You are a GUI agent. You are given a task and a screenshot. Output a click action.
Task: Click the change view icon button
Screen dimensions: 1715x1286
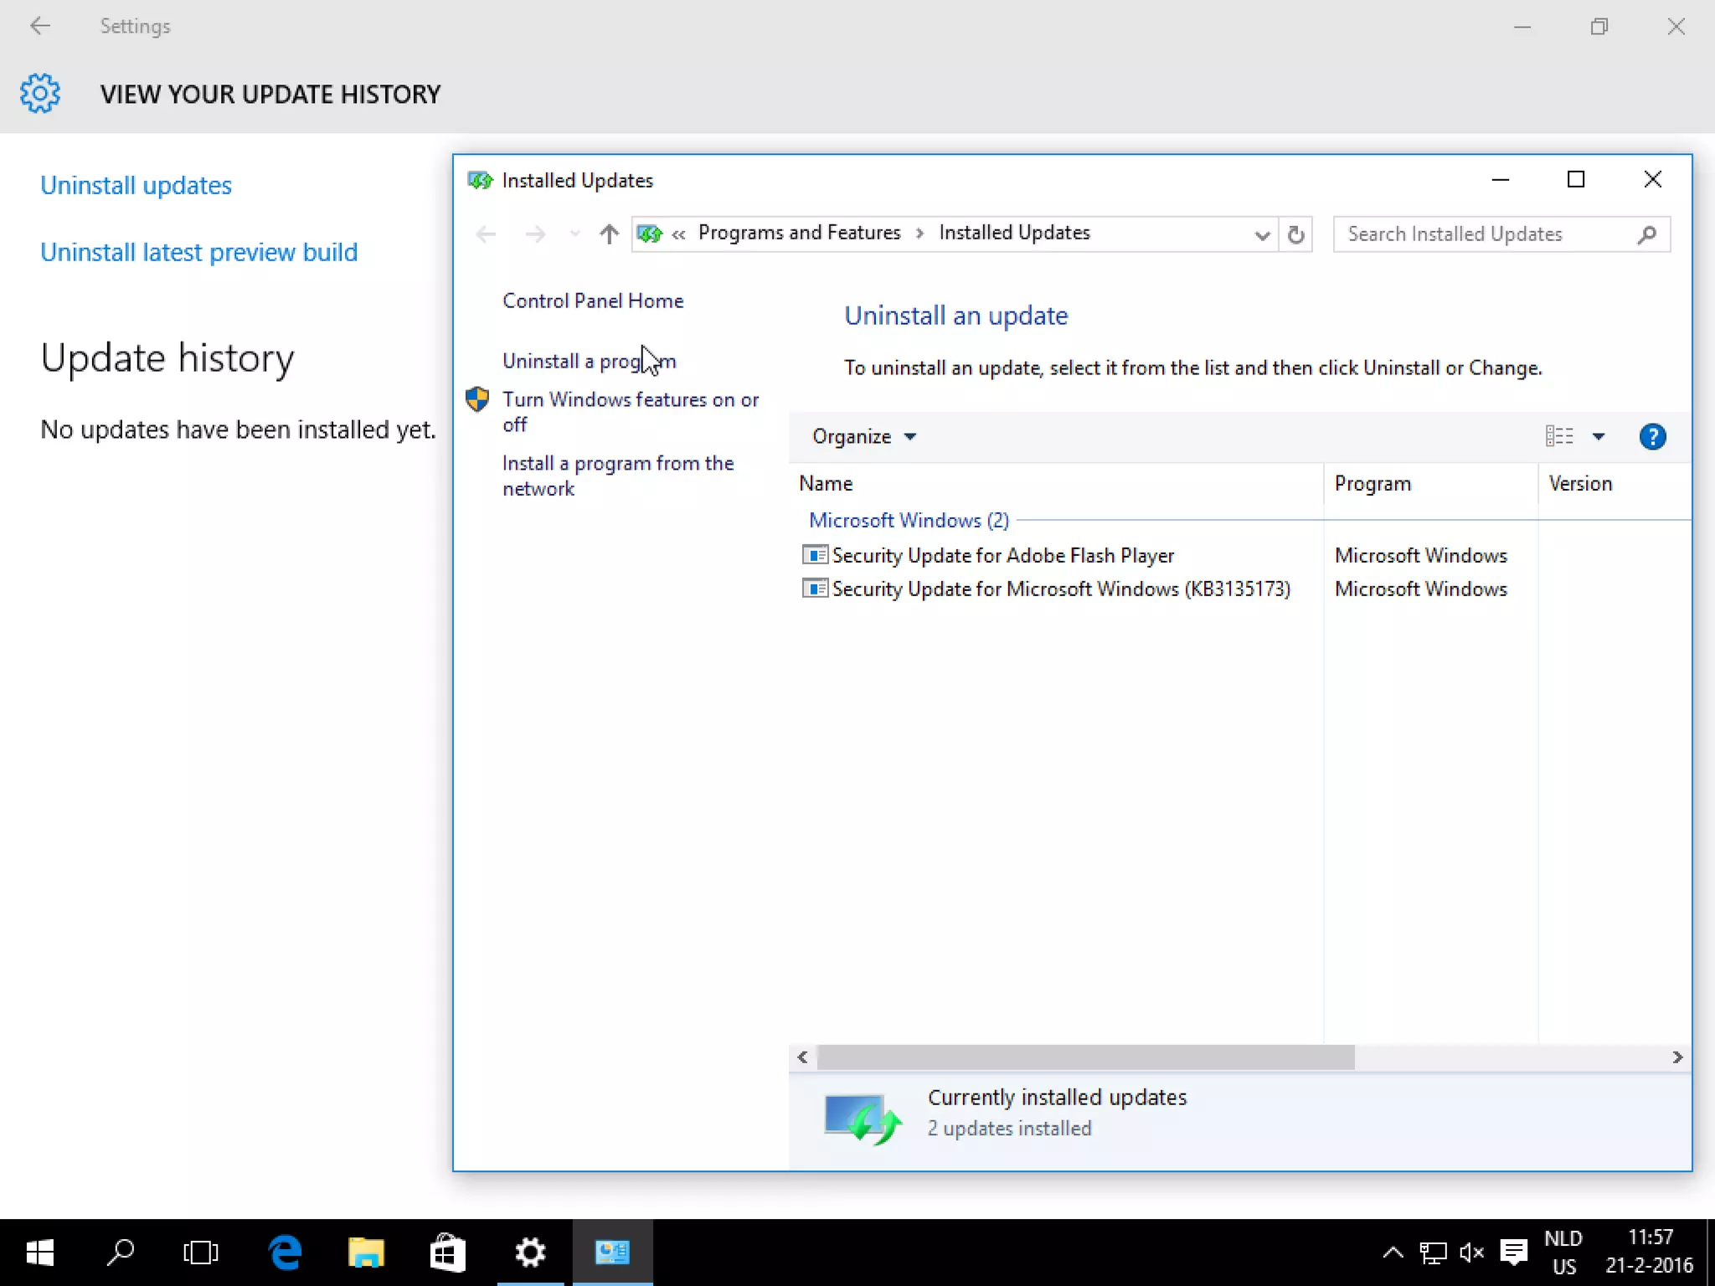pyautogui.click(x=1558, y=436)
